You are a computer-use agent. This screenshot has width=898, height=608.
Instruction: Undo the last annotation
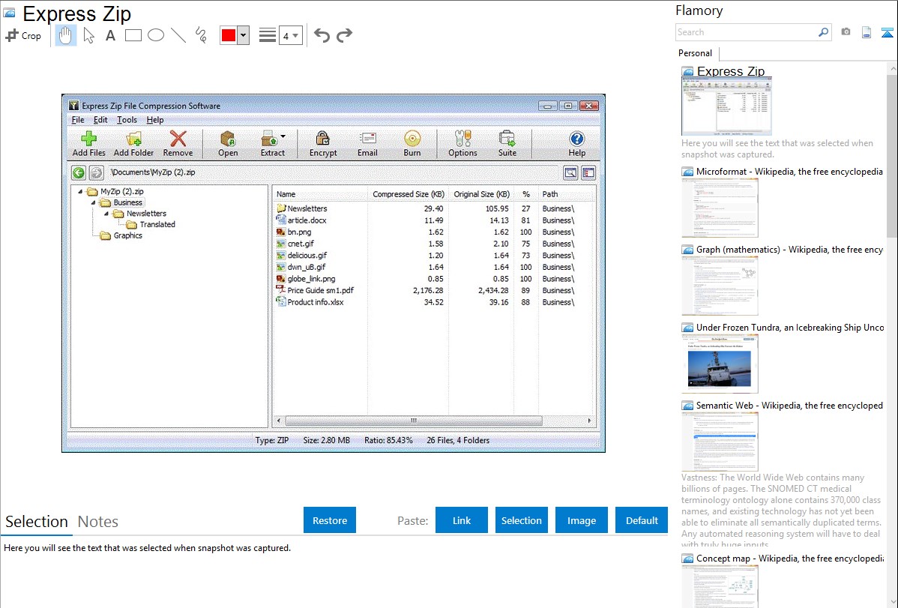tap(322, 35)
